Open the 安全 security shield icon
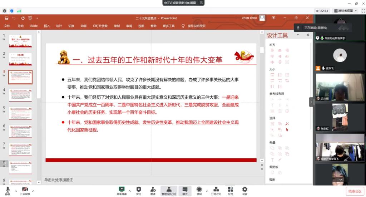The image size is (366, 197). tap(139, 190)
